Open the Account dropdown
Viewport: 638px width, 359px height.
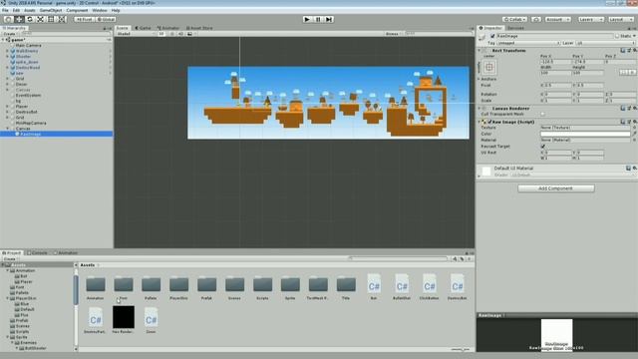pos(557,19)
